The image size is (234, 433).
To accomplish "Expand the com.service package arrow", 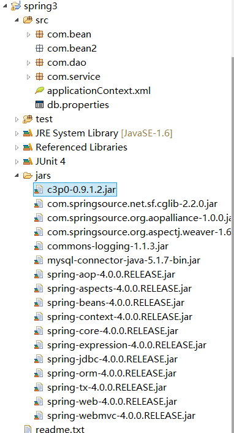I will (x=28, y=77).
